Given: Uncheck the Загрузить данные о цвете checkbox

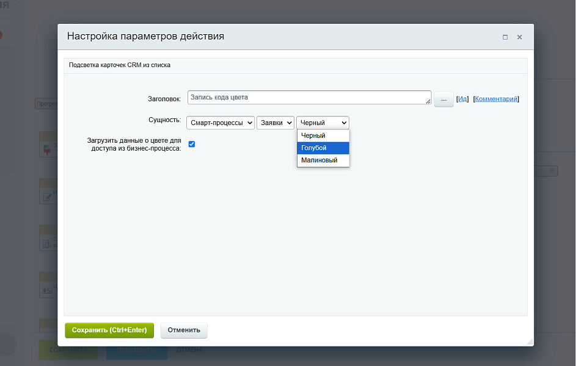Looking at the screenshot, I should [192, 144].
